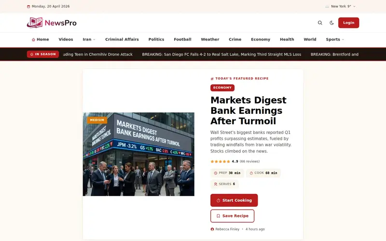The height and width of the screenshot is (241, 386).
Task: Click the NewsPro logo
Action: pos(52,23)
